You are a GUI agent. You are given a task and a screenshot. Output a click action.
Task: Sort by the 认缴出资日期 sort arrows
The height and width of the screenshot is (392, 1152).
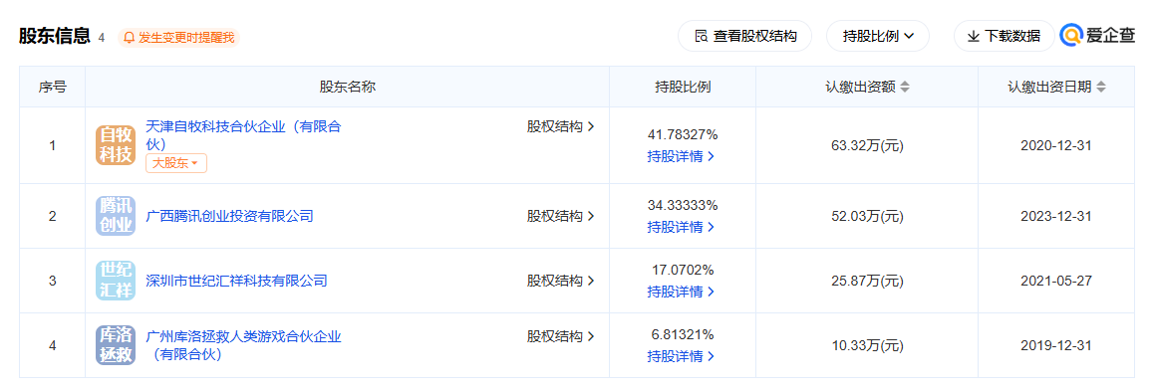pyautogui.click(x=1100, y=87)
